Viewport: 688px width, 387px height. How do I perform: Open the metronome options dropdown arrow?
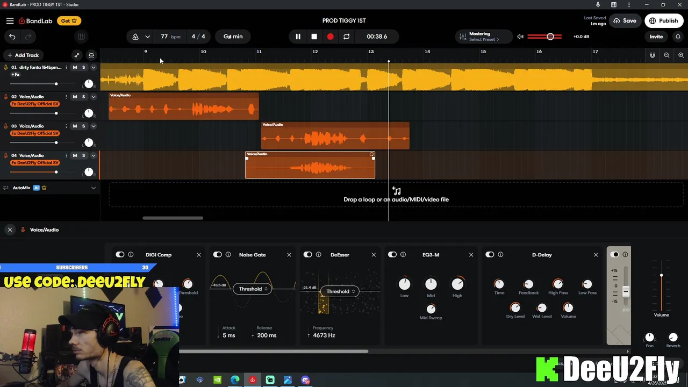pos(147,37)
